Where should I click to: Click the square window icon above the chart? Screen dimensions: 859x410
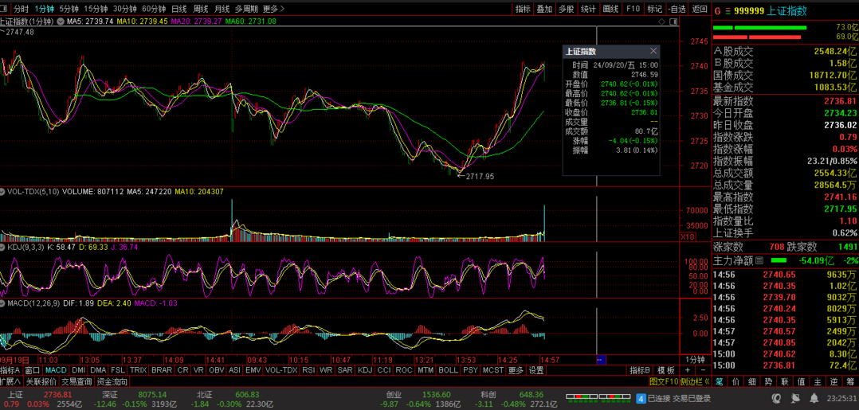pyautogui.click(x=673, y=22)
